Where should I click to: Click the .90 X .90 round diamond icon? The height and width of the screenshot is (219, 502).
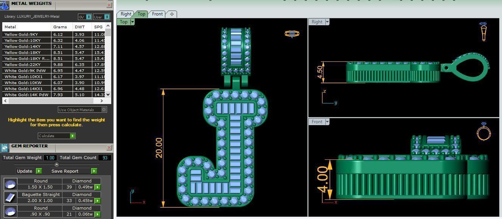pyautogui.click(x=10, y=211)
